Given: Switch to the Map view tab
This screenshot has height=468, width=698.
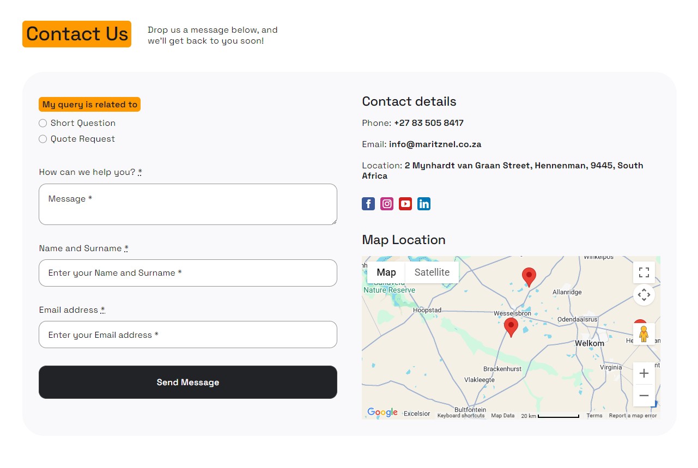Looking at the screenshot, I should [x=386, y=272].
